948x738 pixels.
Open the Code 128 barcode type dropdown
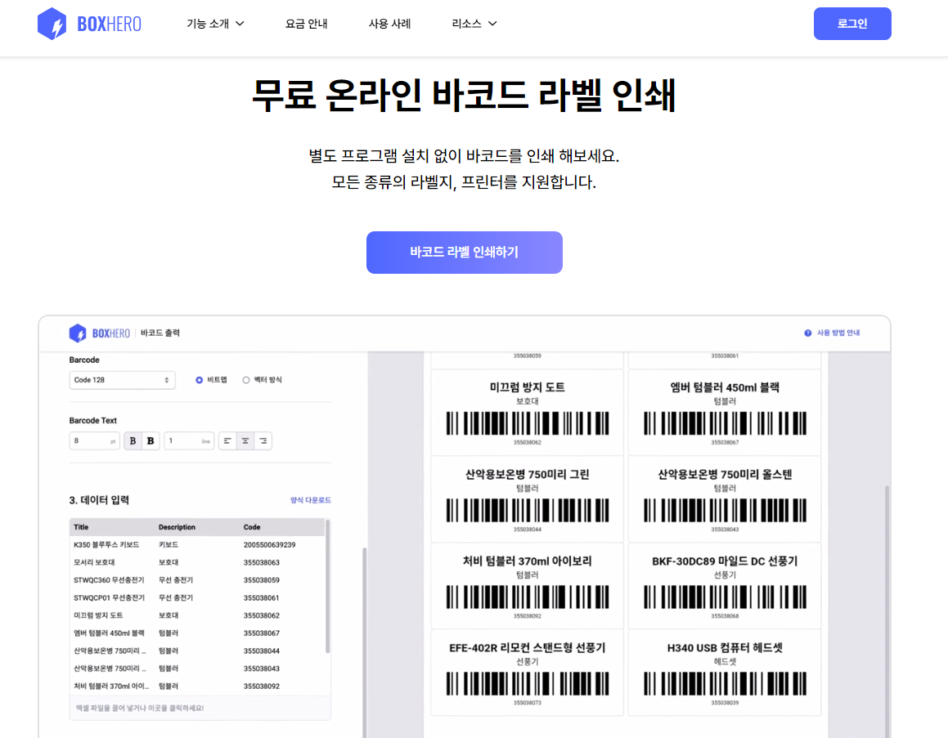122,380
